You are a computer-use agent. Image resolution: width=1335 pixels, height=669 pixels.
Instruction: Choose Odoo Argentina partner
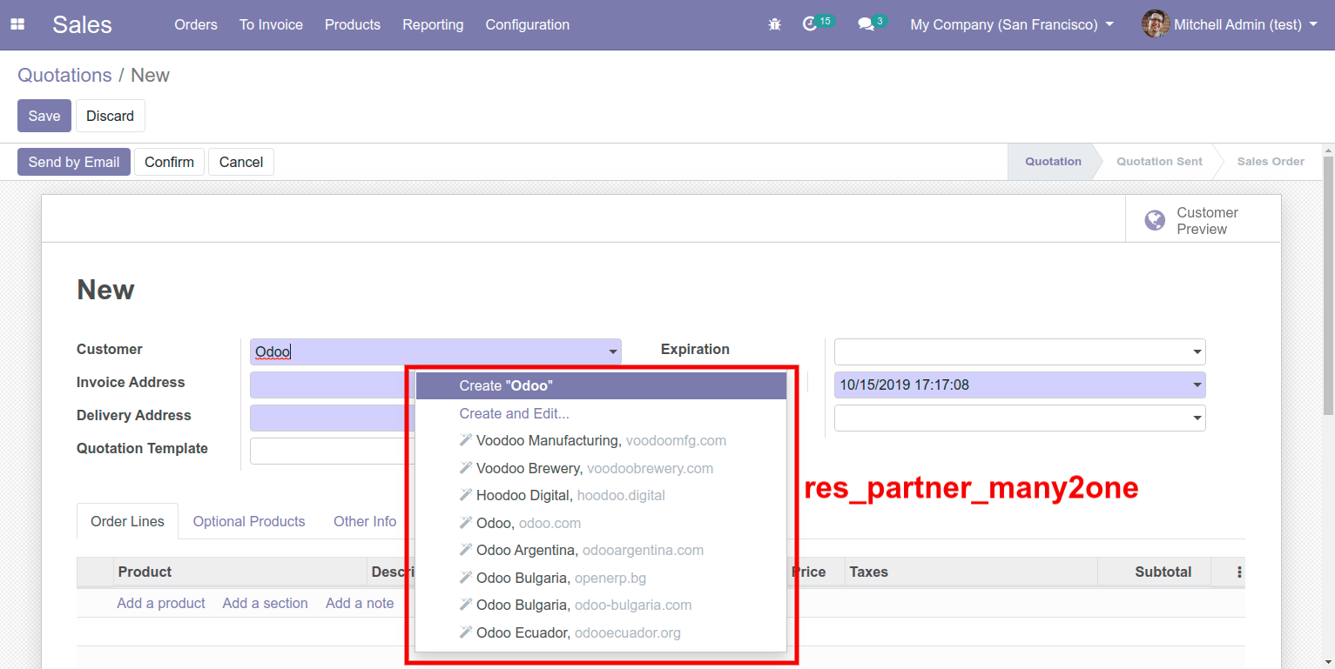click(601, 550)
